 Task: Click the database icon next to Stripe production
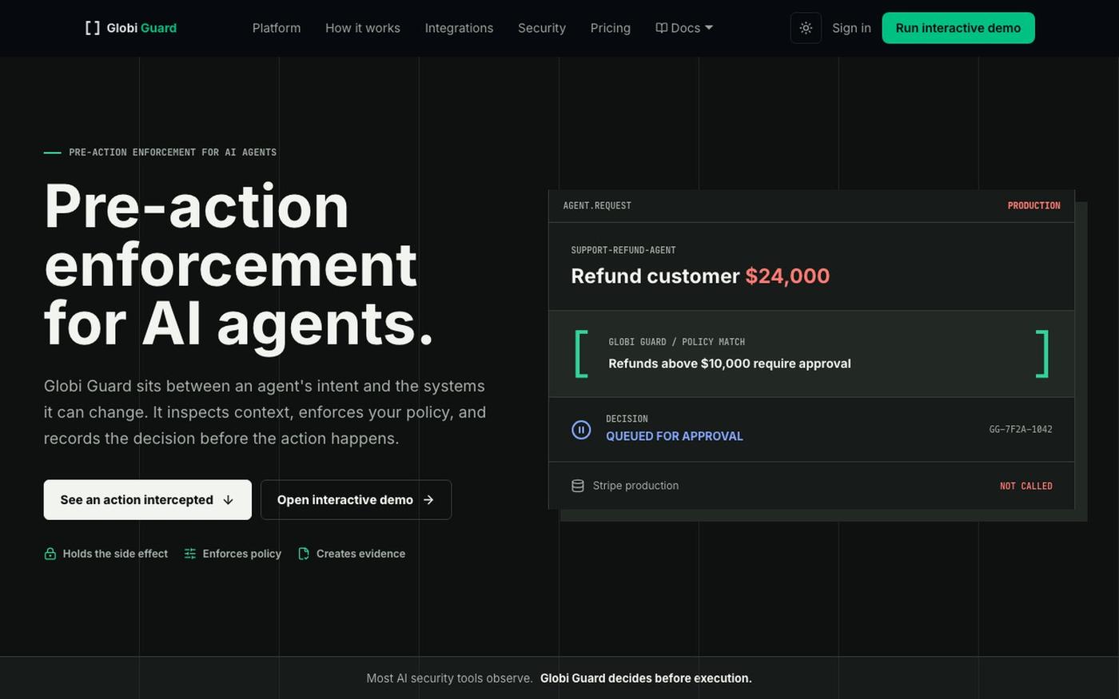click(577, 486)
